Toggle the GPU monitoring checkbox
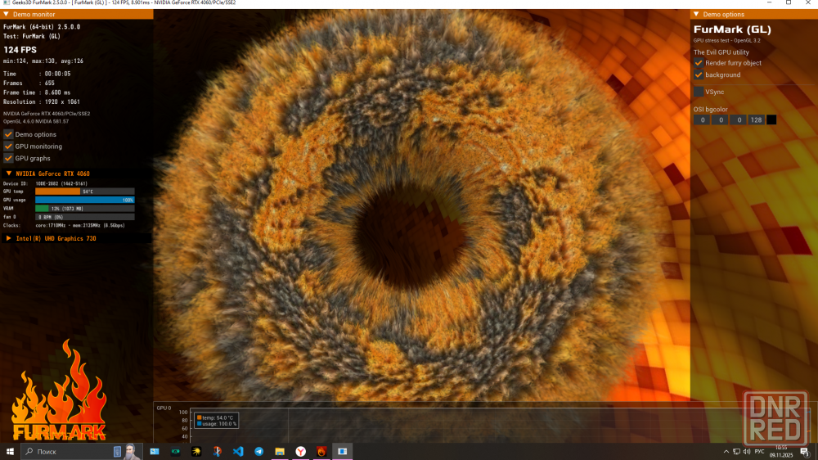The image size is (818, 460). [8, 147]
